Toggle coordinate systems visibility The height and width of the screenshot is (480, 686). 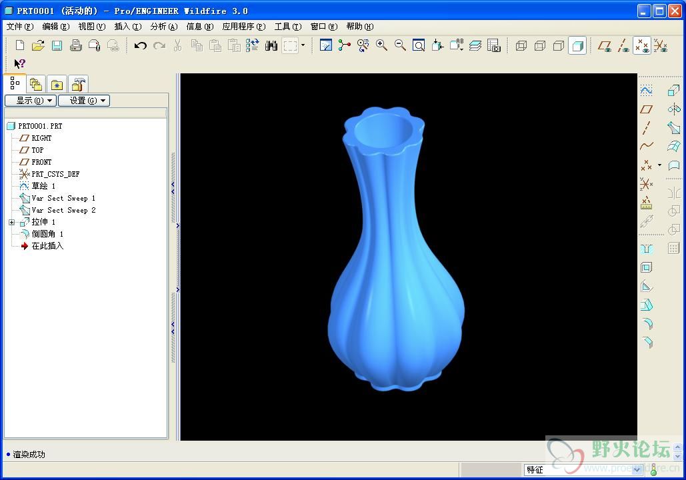click(x=661, y=45)
